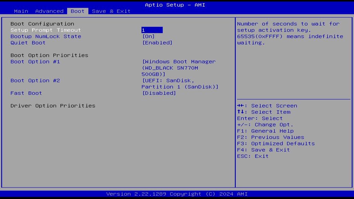Click the F4: Save & Exit hint

[x=263, y=150]
